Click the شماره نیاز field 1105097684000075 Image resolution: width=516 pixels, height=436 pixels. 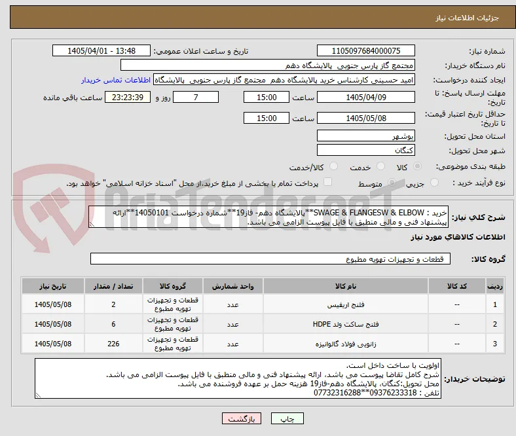365,50
